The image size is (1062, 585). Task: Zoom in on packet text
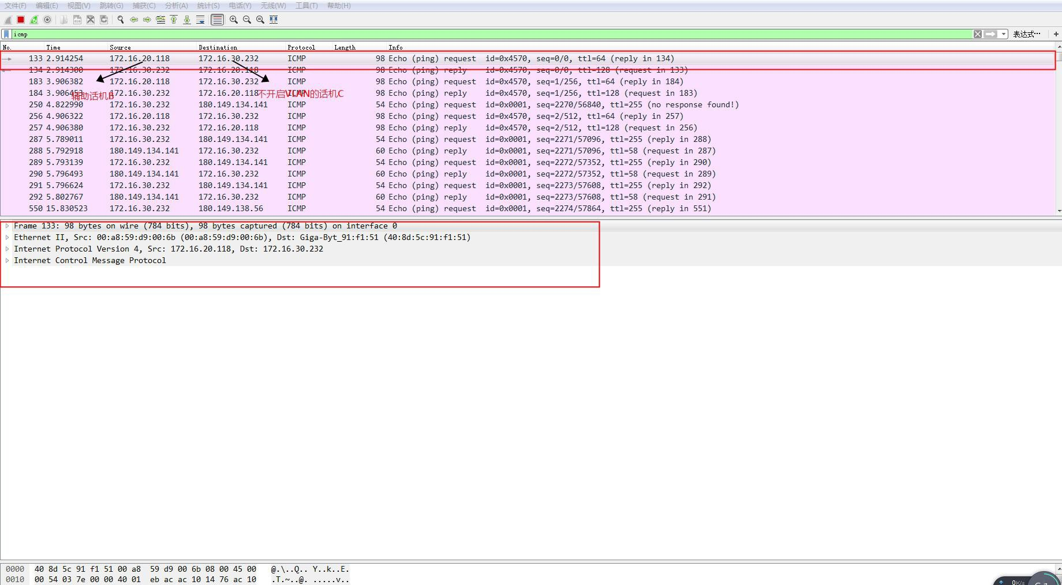[234, 20]
